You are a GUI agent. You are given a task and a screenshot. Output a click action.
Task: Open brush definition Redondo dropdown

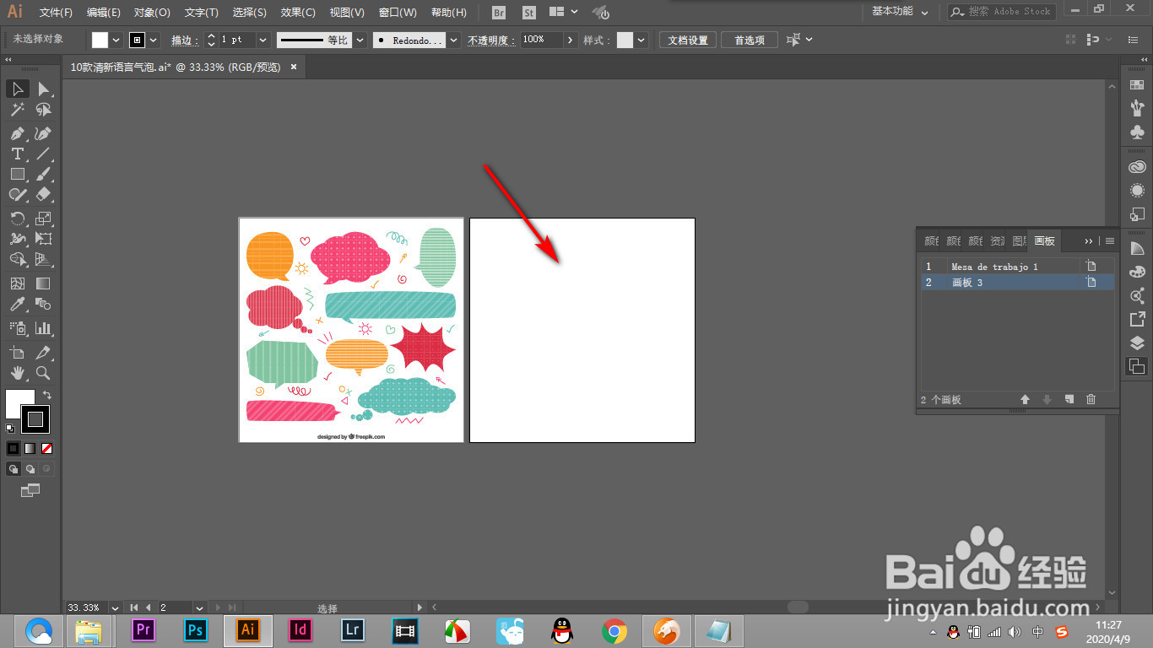pos(454,40)
